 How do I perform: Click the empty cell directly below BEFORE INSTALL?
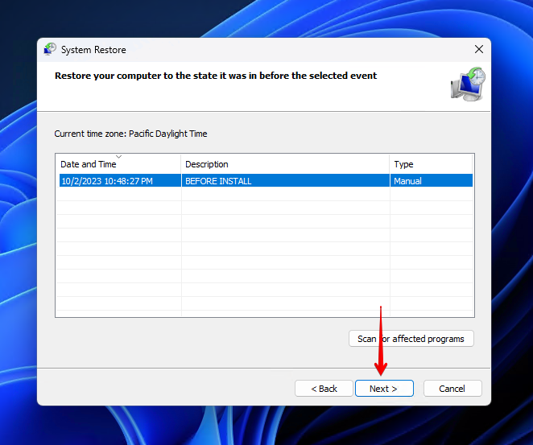click(285, 195)
